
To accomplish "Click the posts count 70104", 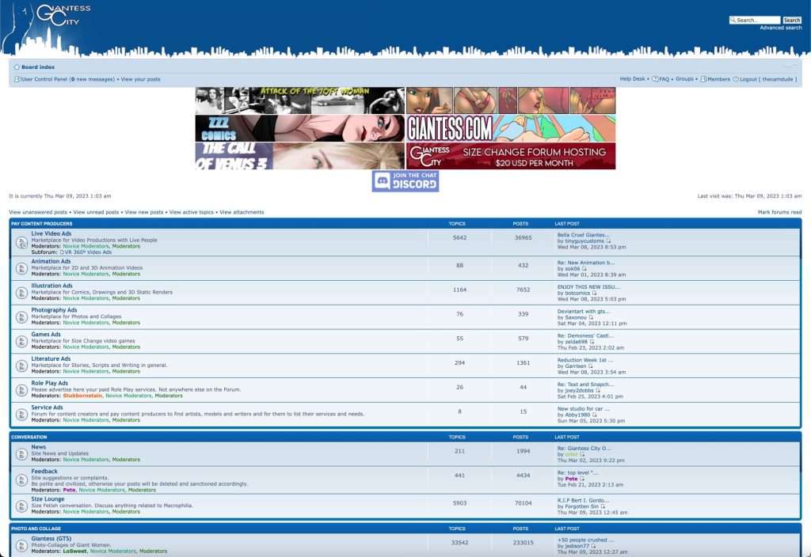I will pos(524,502).
